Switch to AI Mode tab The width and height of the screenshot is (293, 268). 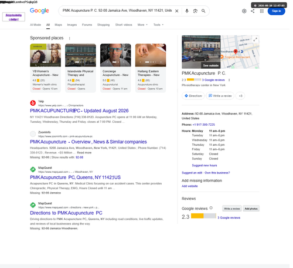(x=35, y=25)
